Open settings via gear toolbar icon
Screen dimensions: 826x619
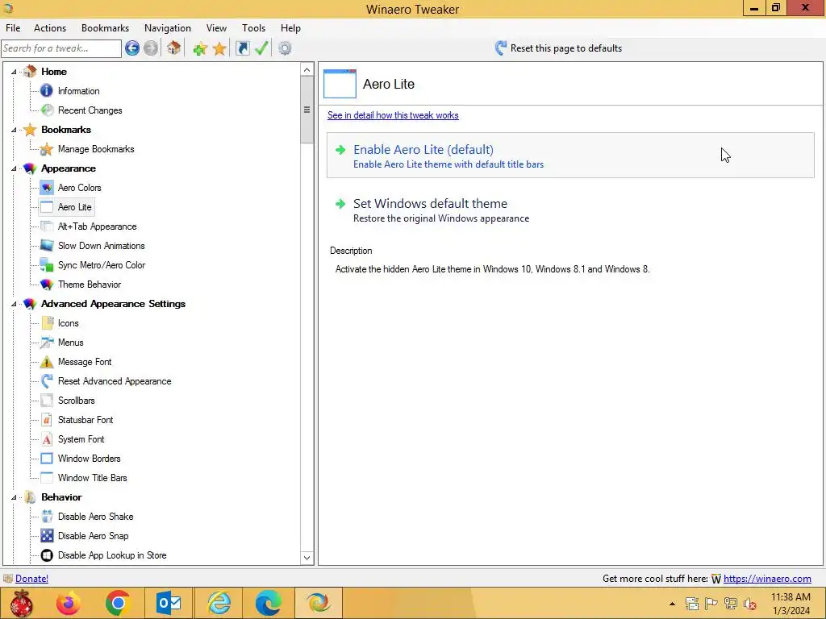point(285,48)
